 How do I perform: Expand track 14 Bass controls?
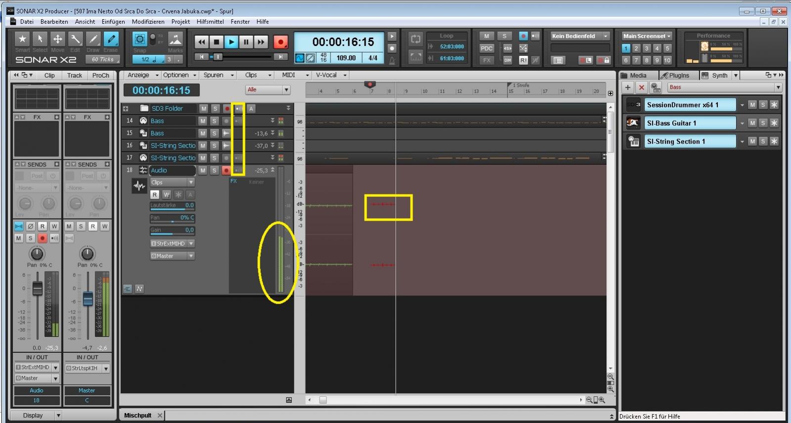pos(272,120)
